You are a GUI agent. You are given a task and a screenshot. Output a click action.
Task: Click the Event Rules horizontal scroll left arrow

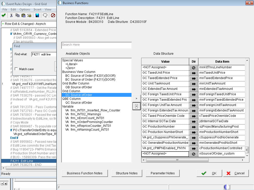coord(3,168)
